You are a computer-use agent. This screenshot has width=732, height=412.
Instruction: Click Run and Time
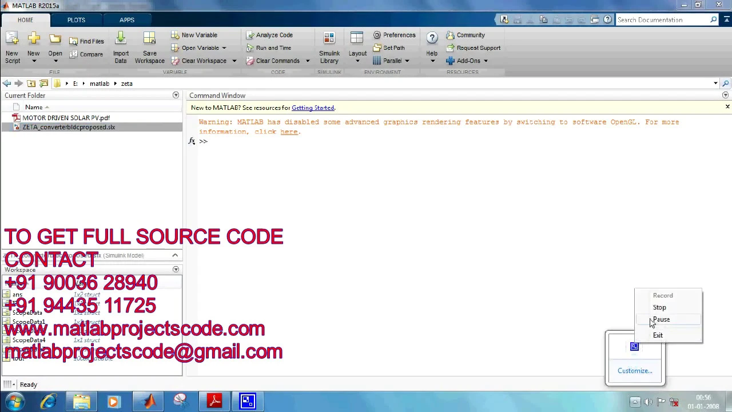pyautogui.click(x=269, y=48)
